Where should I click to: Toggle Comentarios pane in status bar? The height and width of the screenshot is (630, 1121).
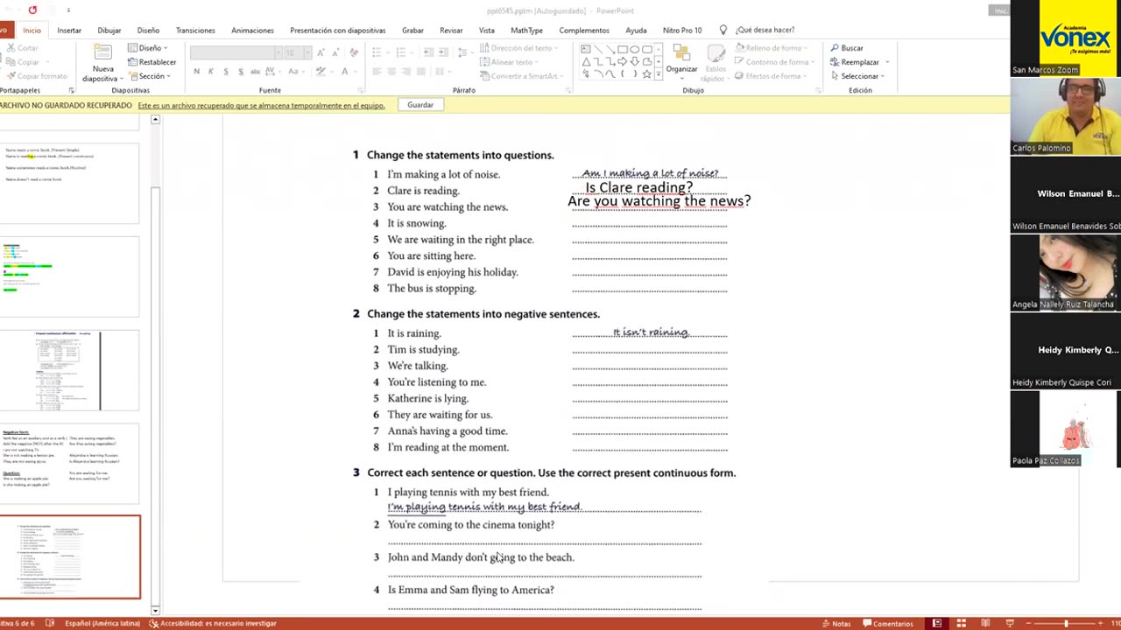point(888,623)
